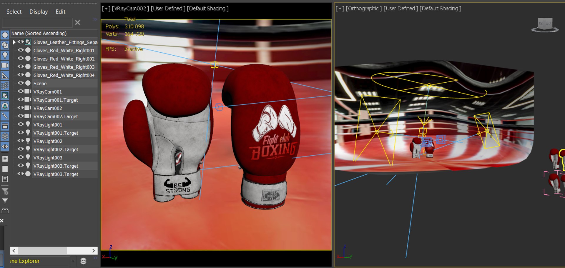Viewport: 565px width, 268px height.
Task: Click the layers stack icon beside Scene Explorer
Action: pos(83,261)
